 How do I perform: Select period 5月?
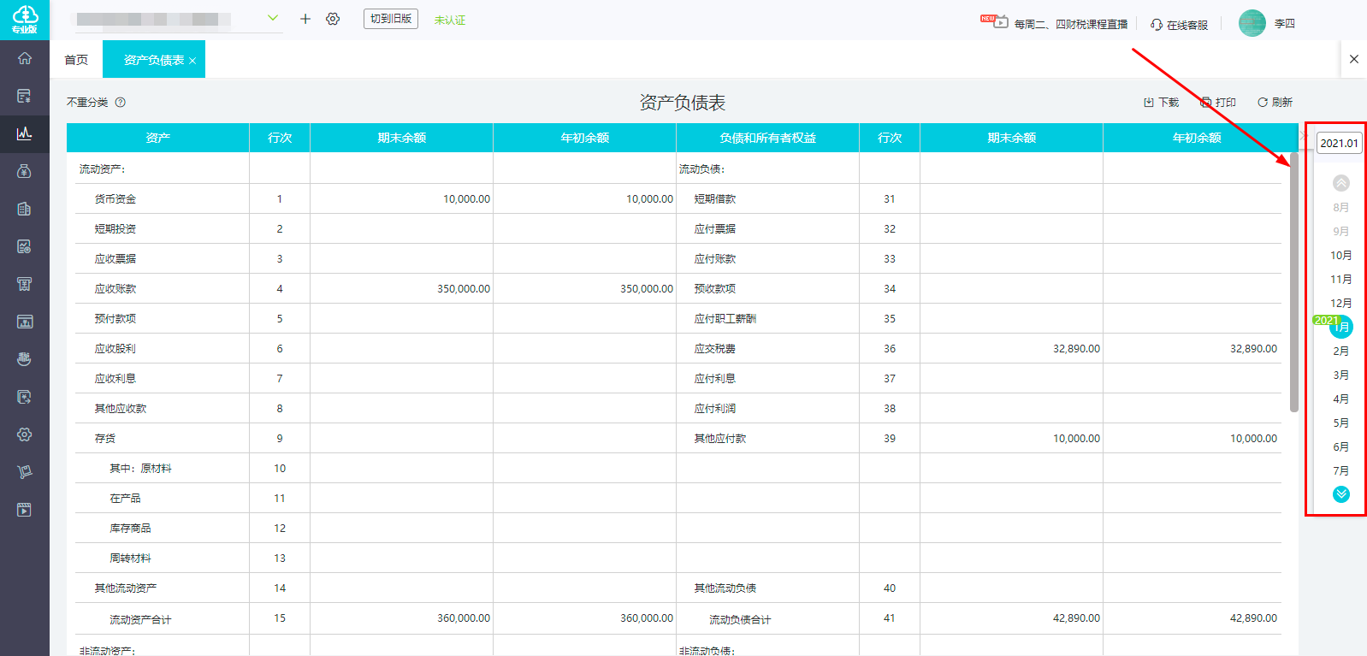coord(1341,423)
